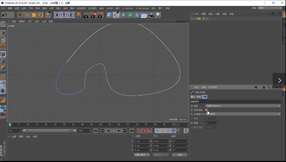Click the 应用 apply button
The width and height of the screenshot is (286, 162).
(x=180, y=155)
